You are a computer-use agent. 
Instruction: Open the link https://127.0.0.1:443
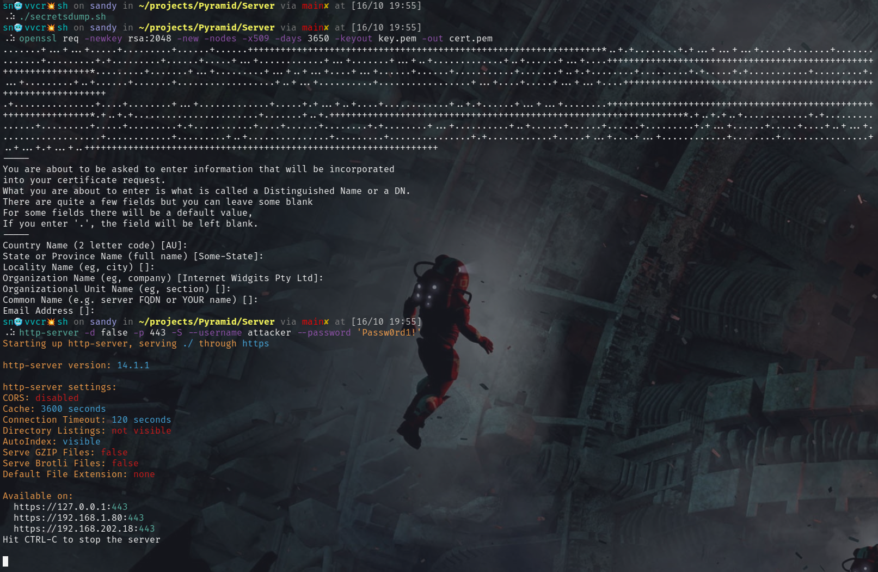71,507
